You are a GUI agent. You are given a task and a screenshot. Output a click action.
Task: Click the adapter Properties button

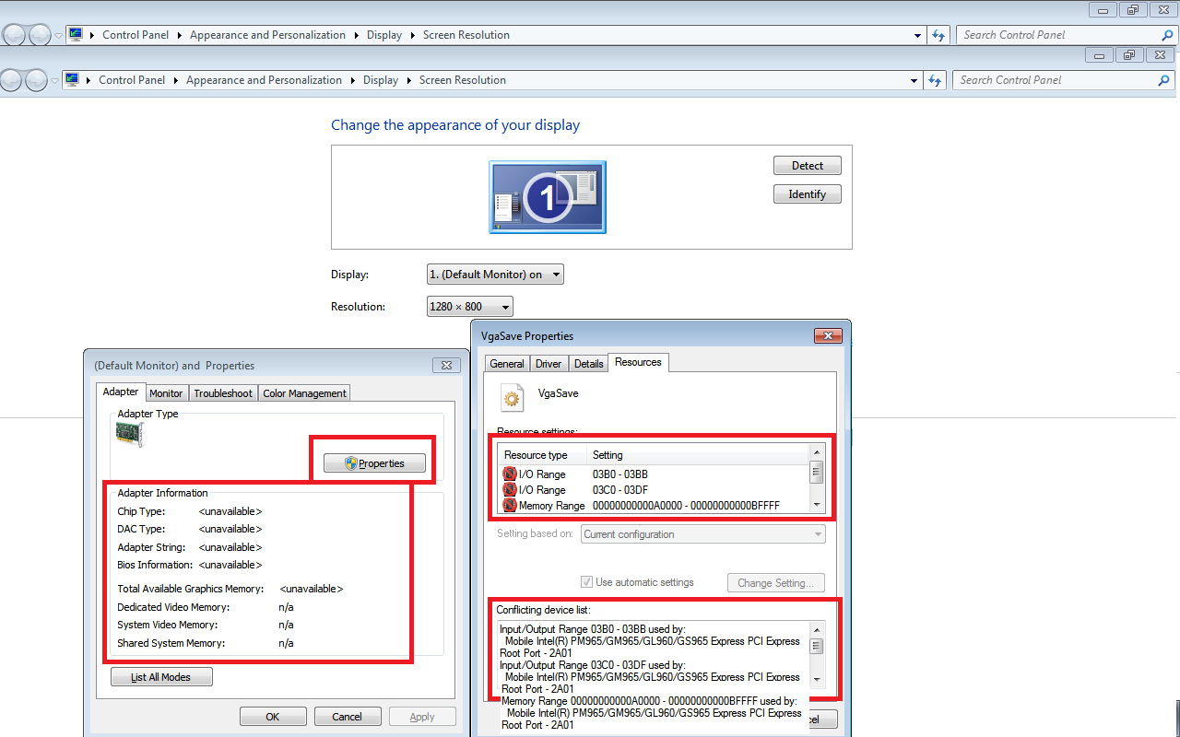pyautogui.click(x=374, y=463)
